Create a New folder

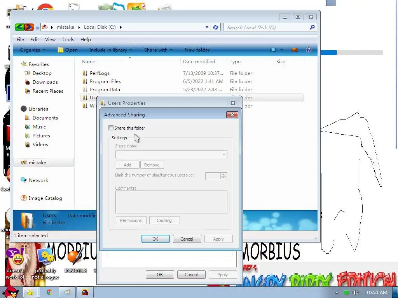point(197,50)
